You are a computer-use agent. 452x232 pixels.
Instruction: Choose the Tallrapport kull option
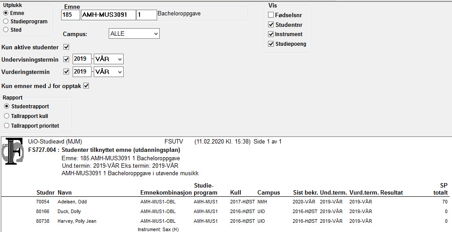tap(7, 116)
